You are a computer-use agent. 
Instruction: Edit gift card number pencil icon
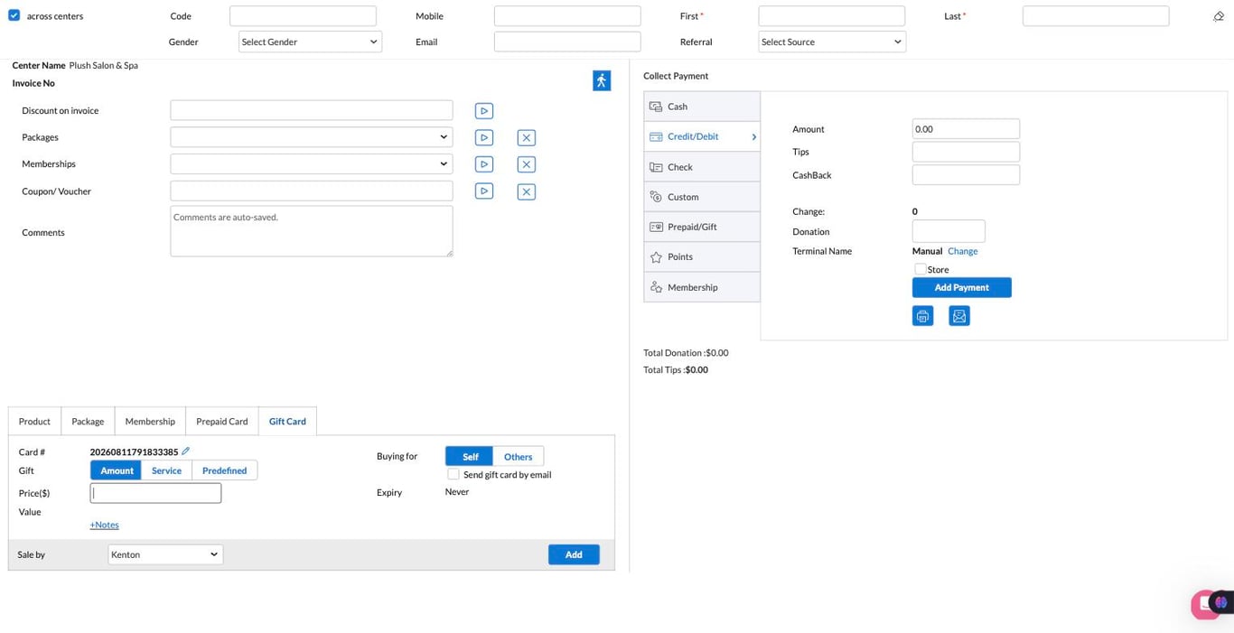pos(186,451)
